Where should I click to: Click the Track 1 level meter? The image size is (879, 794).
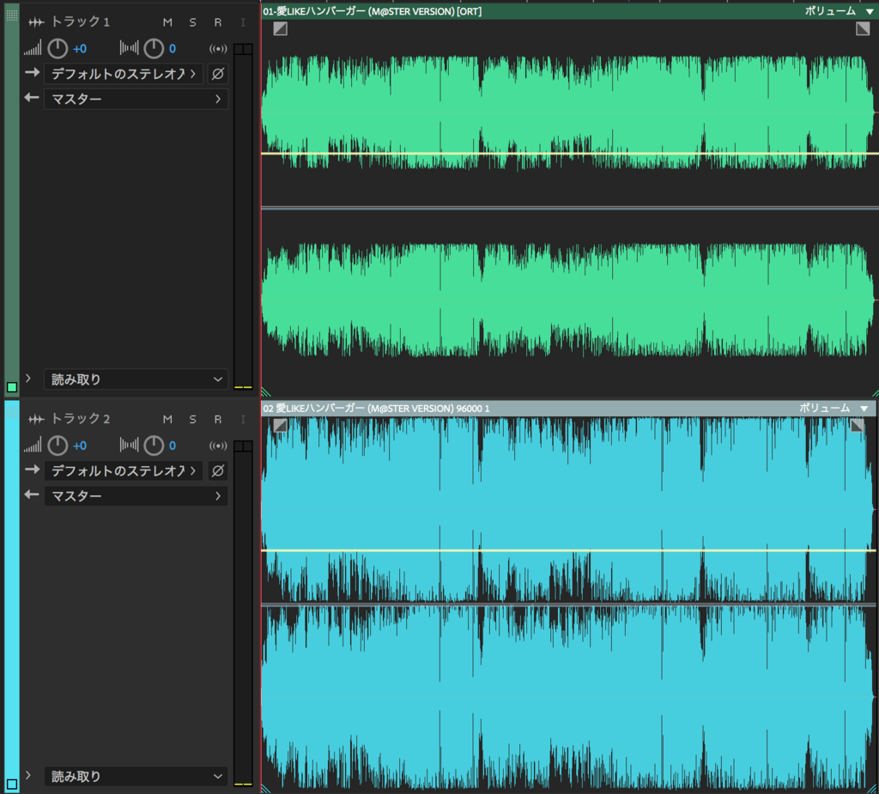click(243, 216)
